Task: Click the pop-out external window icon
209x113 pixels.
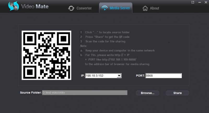Action: 193,2
